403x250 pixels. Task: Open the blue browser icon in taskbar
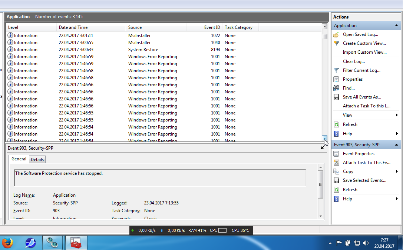[30, 243]
